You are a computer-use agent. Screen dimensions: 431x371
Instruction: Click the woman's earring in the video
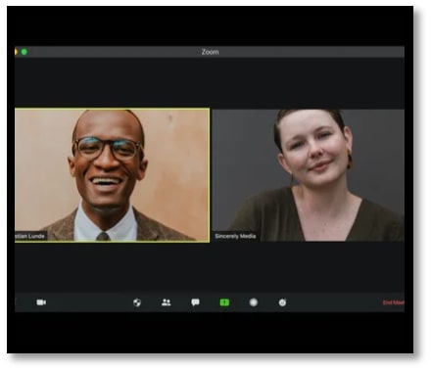point(350,162)
